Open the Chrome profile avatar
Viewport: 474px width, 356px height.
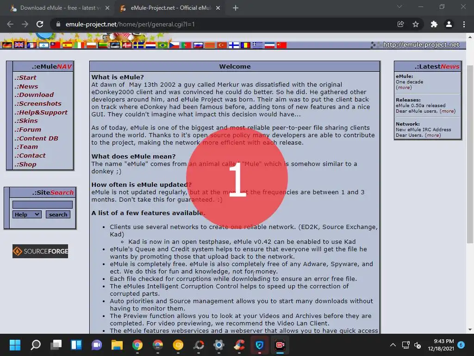[449, 24]
